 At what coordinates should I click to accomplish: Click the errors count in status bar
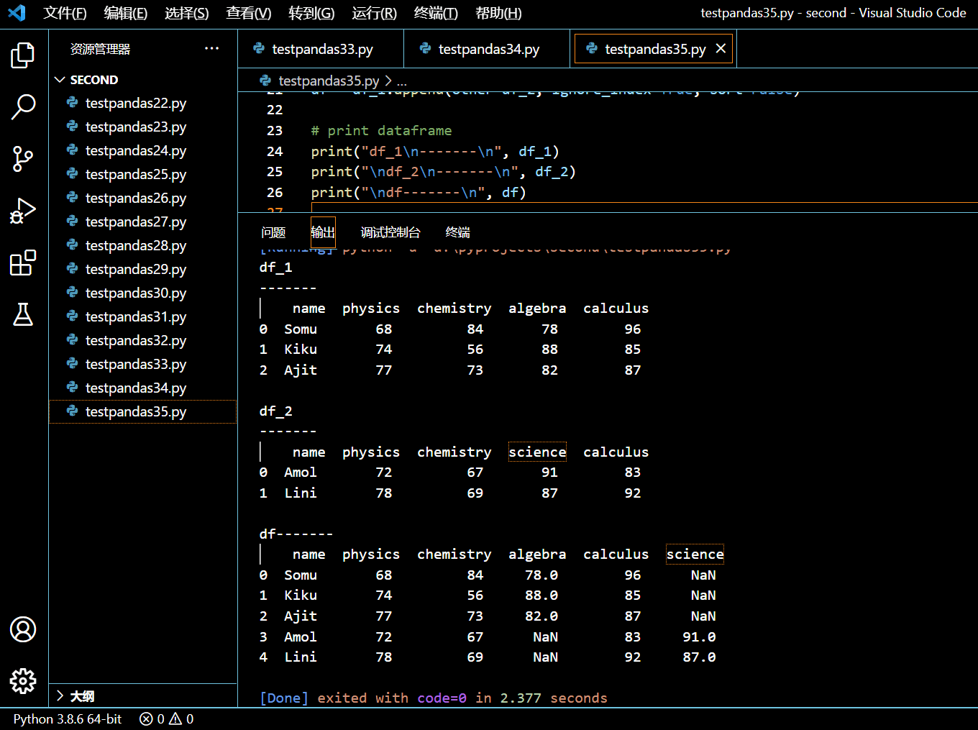point(152,719)
